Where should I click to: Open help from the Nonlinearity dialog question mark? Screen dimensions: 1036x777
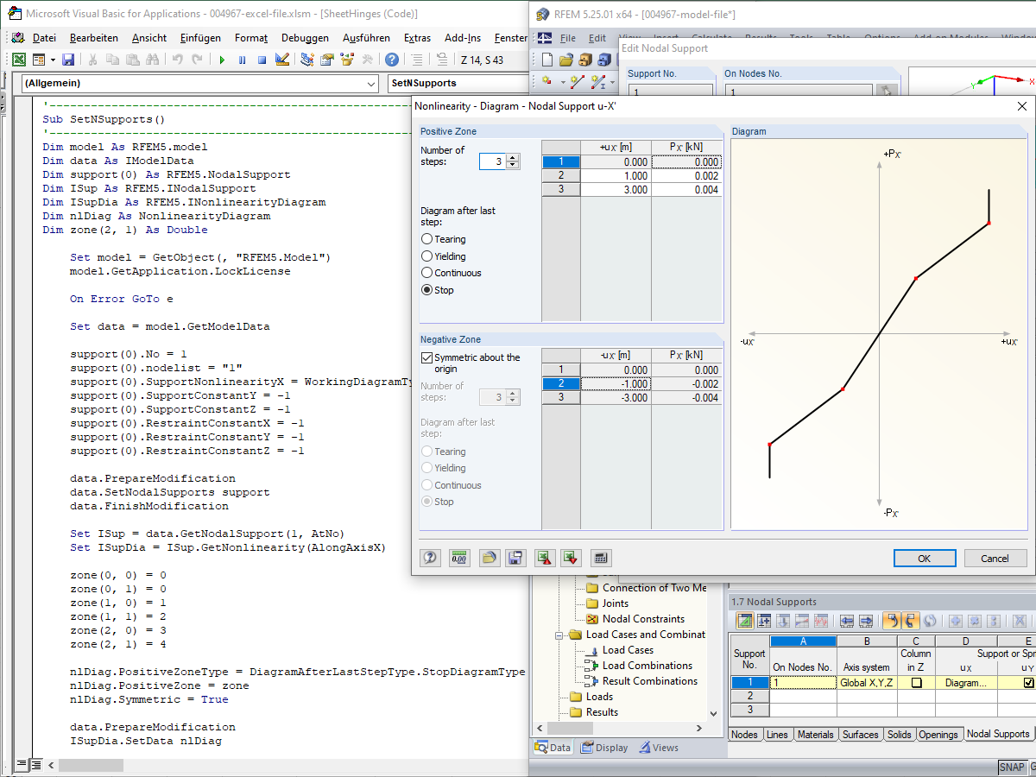[429, 558]
